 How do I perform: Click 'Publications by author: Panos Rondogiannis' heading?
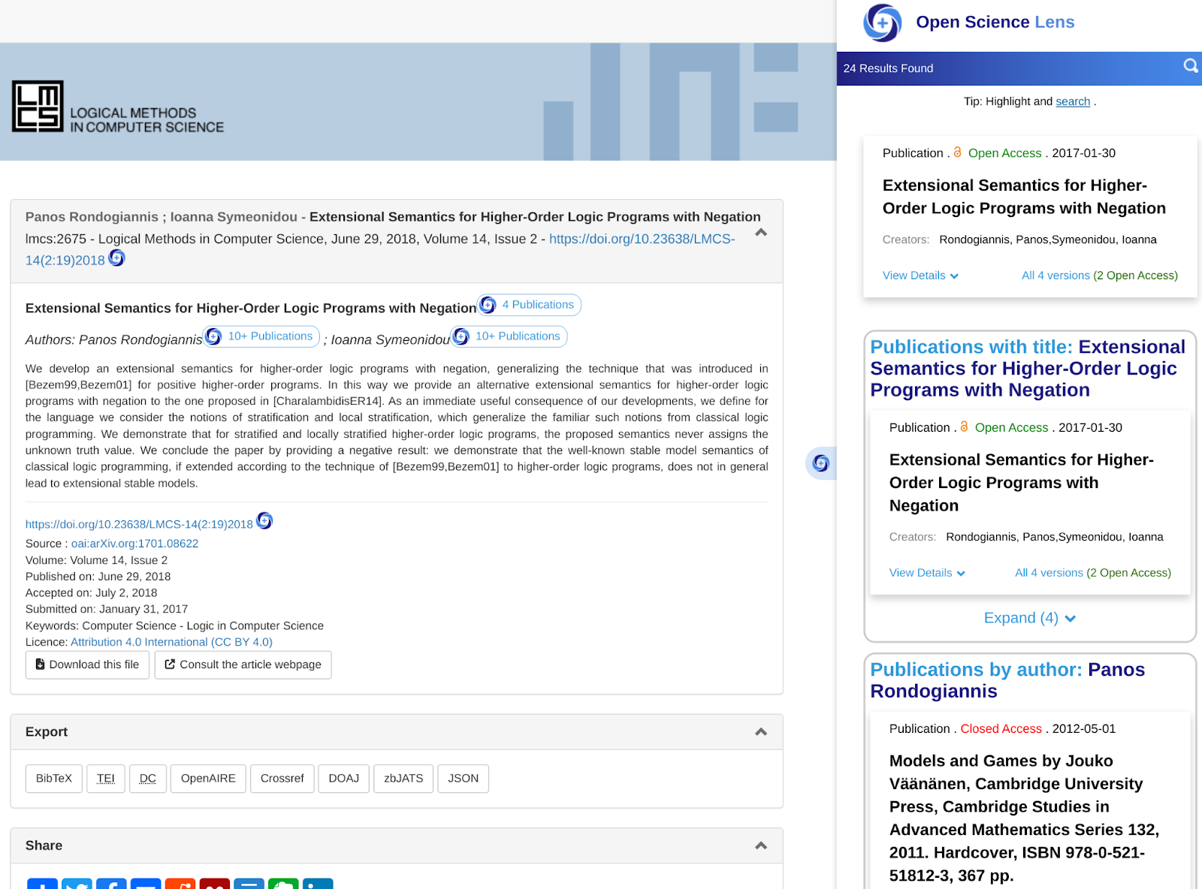1007,680
